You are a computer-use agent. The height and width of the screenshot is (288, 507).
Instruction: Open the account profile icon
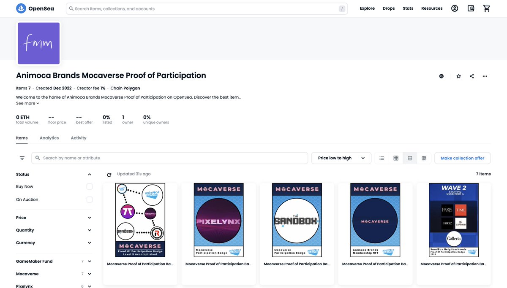pos(455,8)
